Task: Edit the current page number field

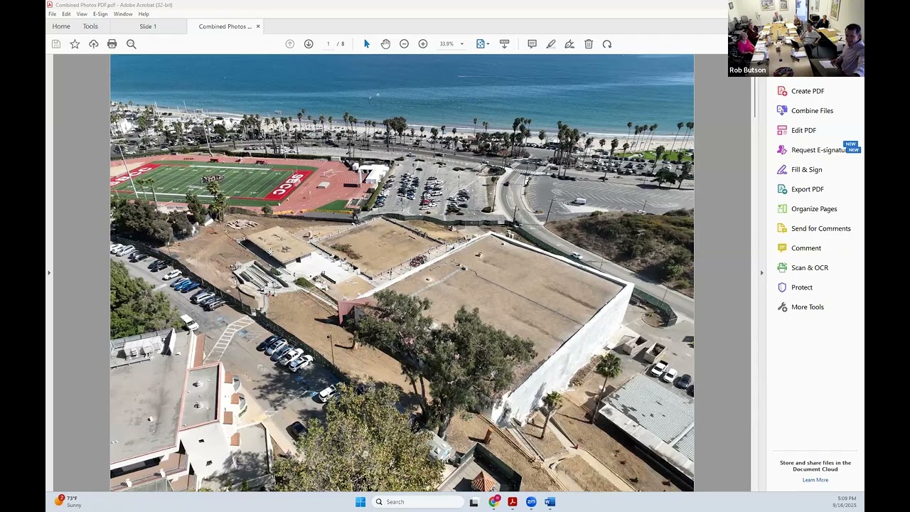Action: pyautogui.click(x=328, y=44)
